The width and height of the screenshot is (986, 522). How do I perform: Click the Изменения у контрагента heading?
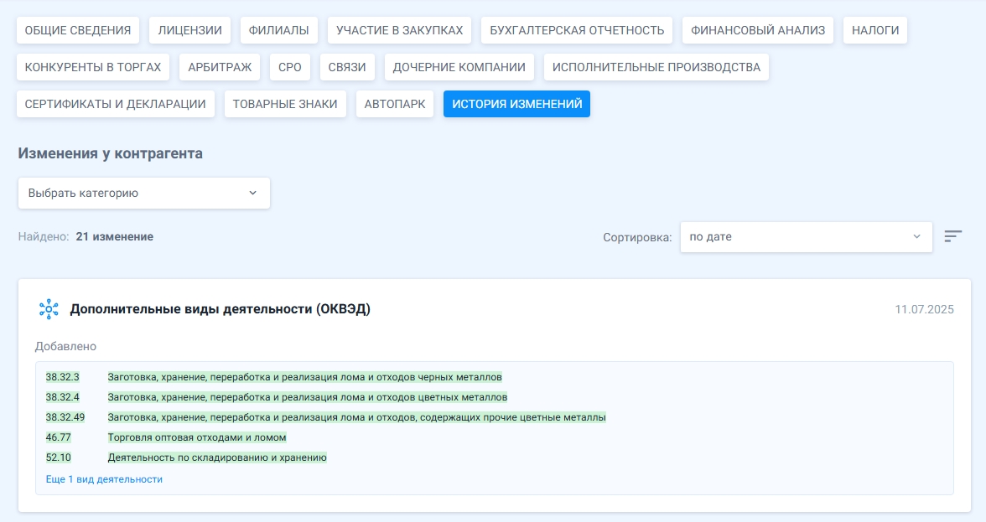click(x=110, y=153)
